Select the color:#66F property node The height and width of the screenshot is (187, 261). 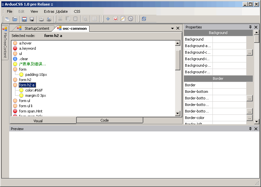[34, 90]
